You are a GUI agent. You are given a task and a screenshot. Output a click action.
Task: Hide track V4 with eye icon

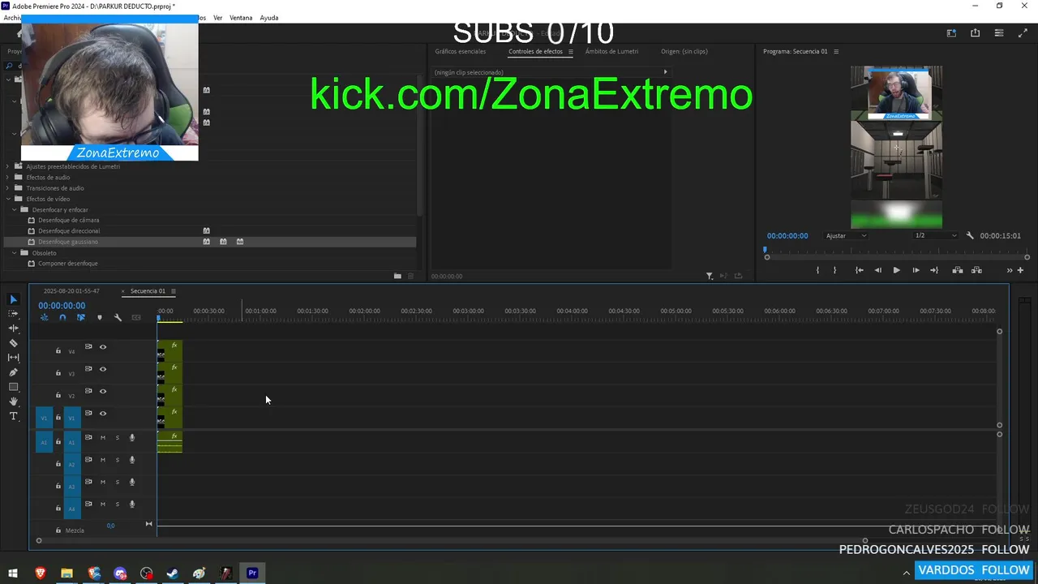pyautogui.click(x=103, y=347)
